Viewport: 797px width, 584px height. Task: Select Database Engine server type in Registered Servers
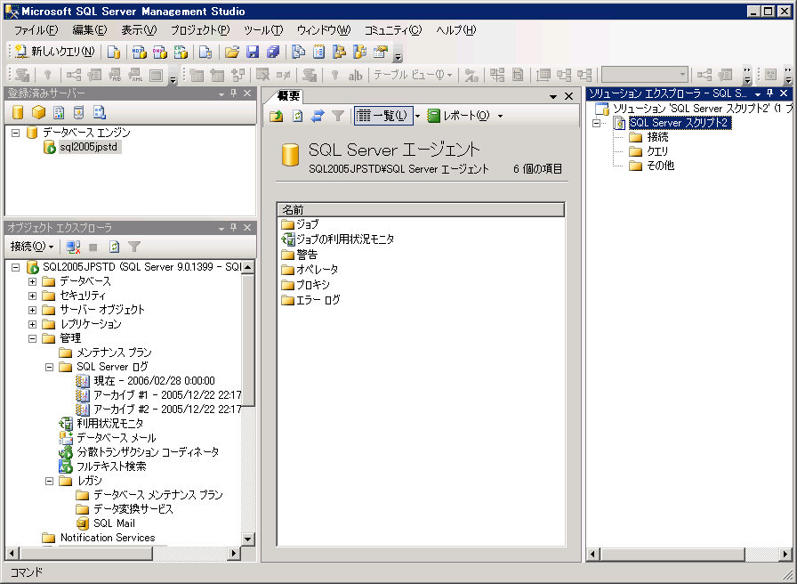click(x=18, y=112)
